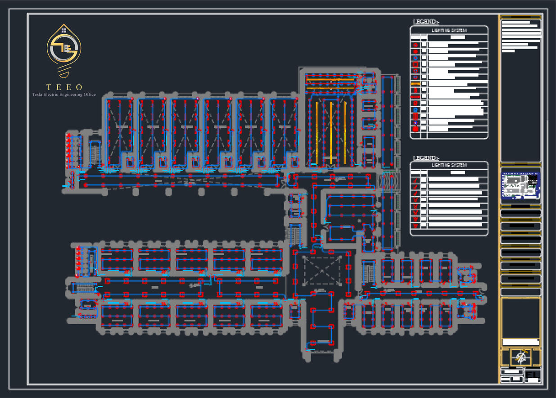Click the TEEO lightbulb logo
The height and width of the screenshot is (398, 556).
64,50
